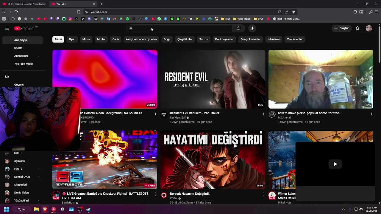This screenshot has height=214, width=381.
Task: Start voice search with microphone icon
Action: [x=252, y=28]
